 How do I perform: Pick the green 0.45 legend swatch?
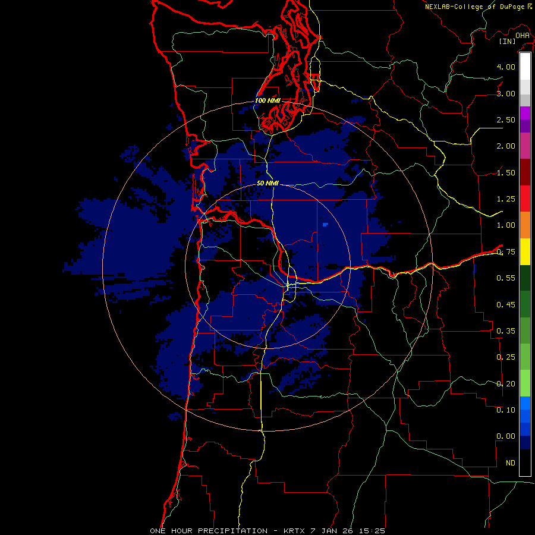point(525,304)
